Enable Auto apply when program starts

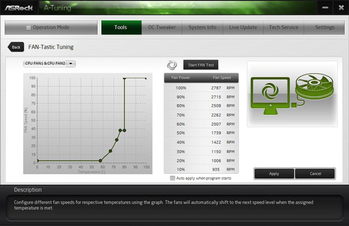pyautogui.click(x=173, y=178)
